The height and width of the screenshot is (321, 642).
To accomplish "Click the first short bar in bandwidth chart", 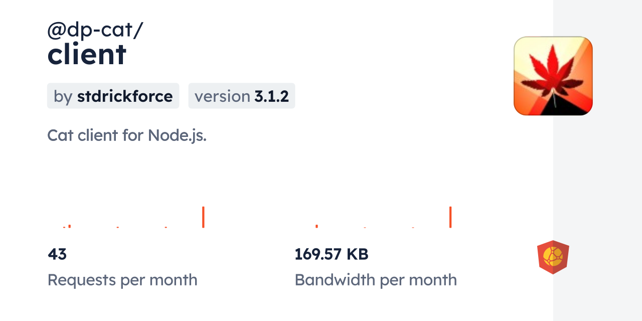I will pos(316,226).
